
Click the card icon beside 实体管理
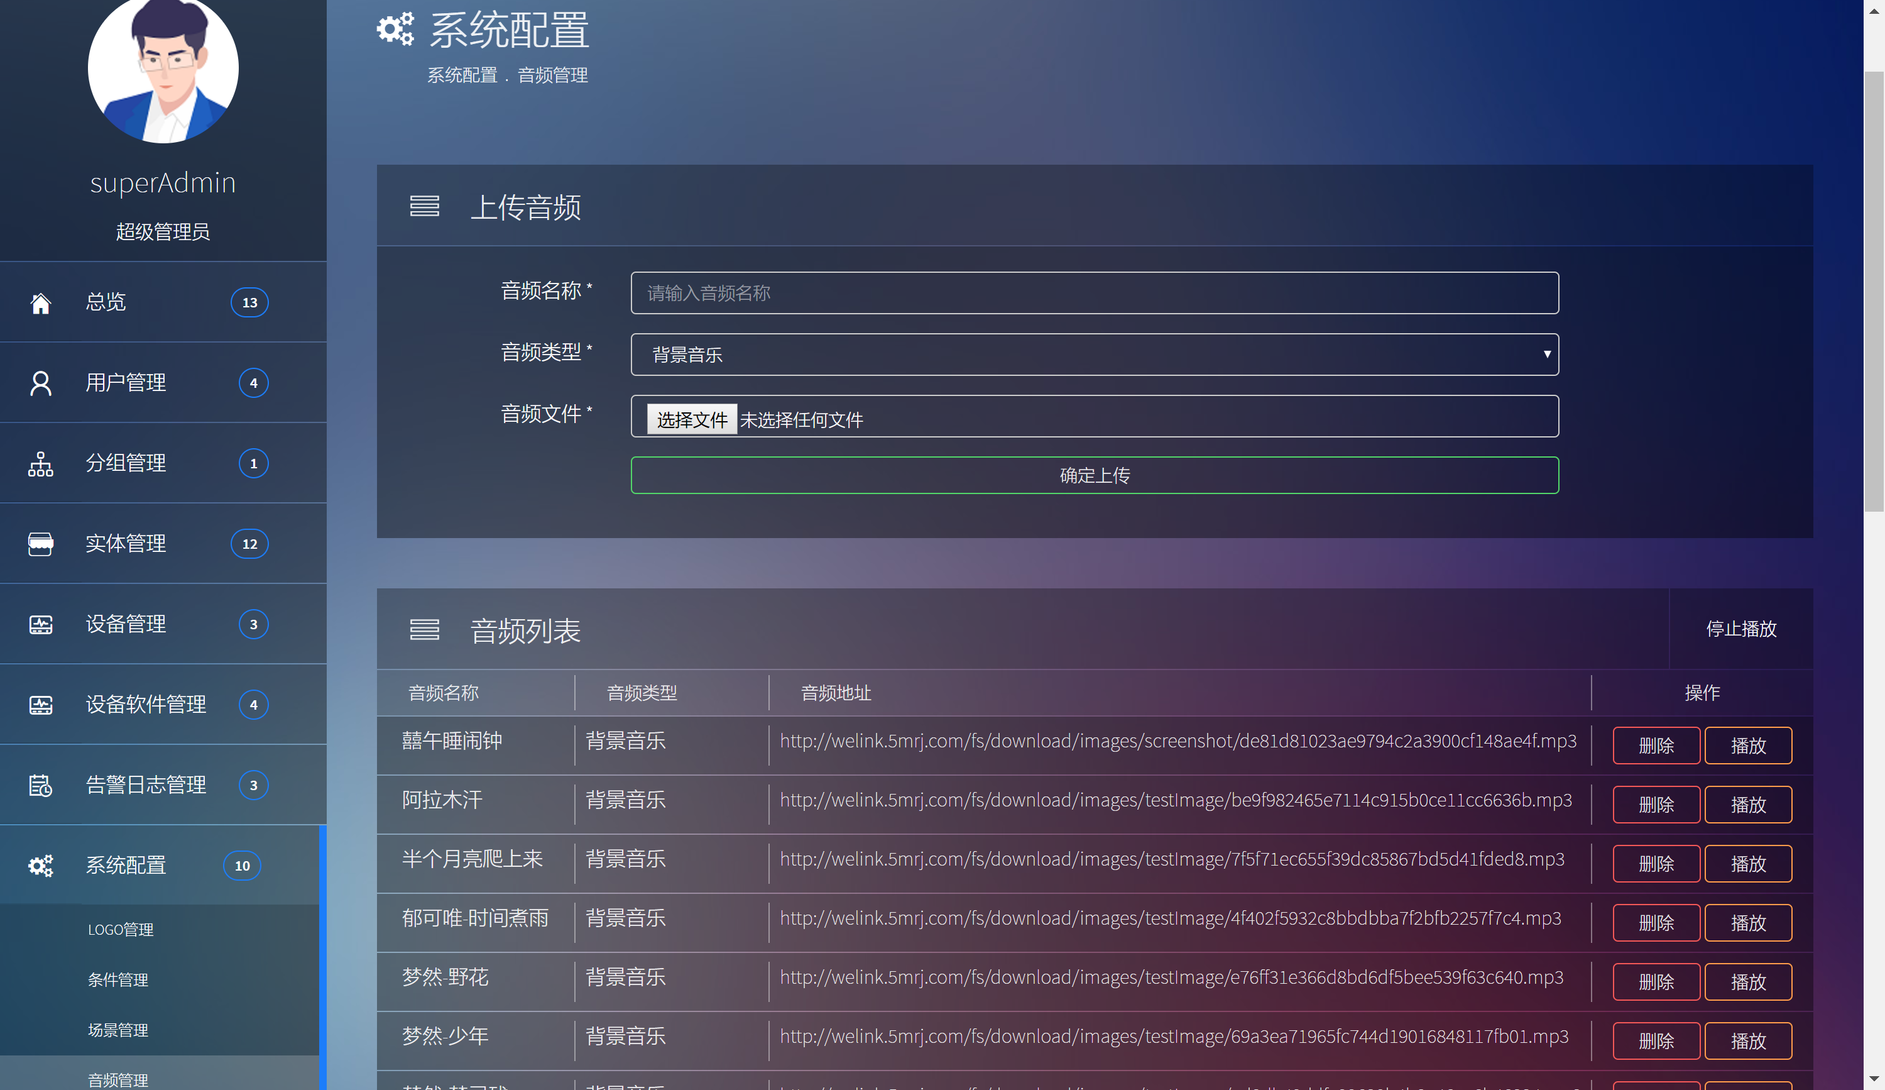pos(40,544)
